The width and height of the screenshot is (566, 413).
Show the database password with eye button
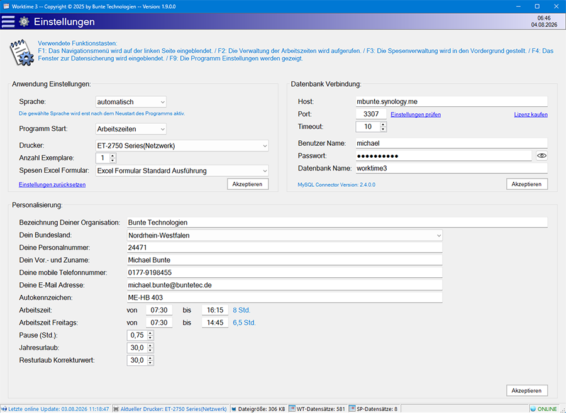click(x=541, y=156)
